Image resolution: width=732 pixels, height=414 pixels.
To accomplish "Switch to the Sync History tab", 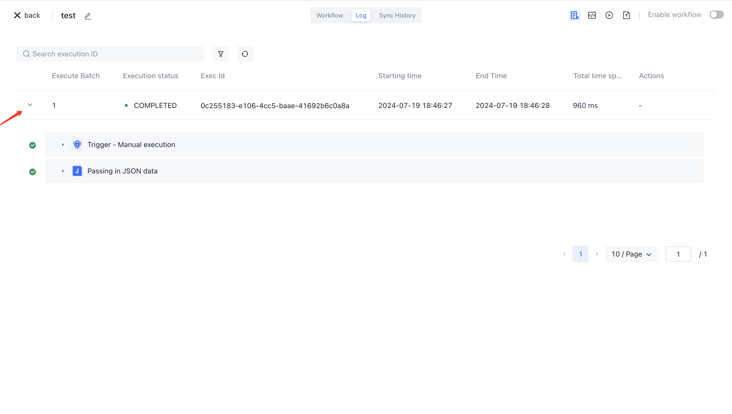I will click(x=397, y=15).
